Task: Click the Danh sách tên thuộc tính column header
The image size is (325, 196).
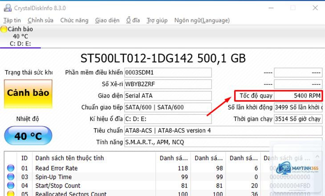Action: coord(94,158)
